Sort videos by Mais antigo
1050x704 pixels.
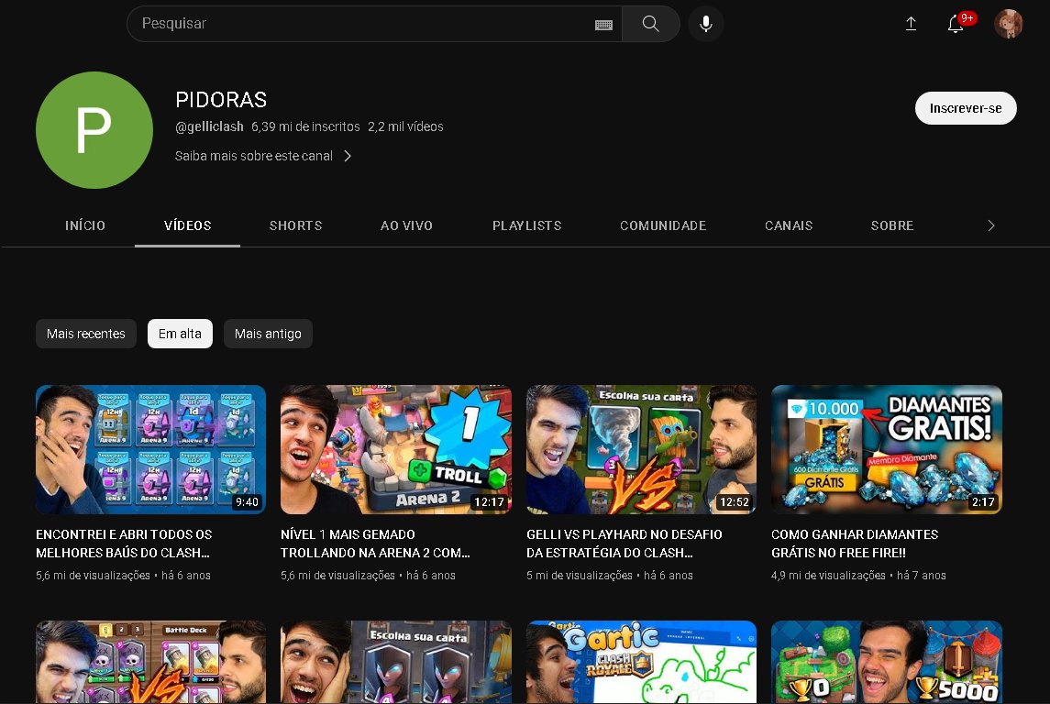click(268, 334)
